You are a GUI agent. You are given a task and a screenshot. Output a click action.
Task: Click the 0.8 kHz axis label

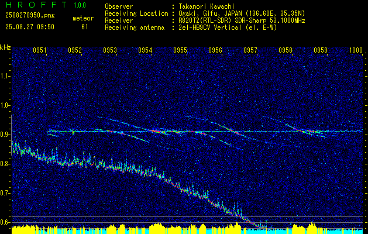point(5,164)
